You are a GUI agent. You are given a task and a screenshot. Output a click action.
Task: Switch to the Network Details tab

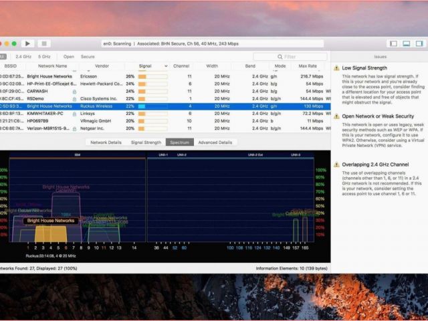tap(106, 142)
